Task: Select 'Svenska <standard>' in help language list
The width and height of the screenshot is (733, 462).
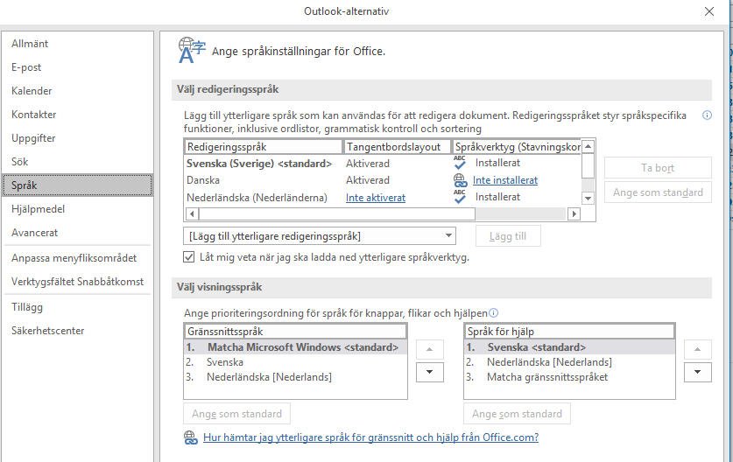Action: 569,347
